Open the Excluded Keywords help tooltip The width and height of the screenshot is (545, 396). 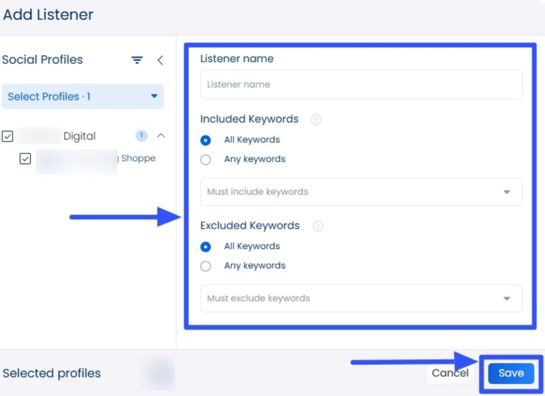[x=318, y=226]
